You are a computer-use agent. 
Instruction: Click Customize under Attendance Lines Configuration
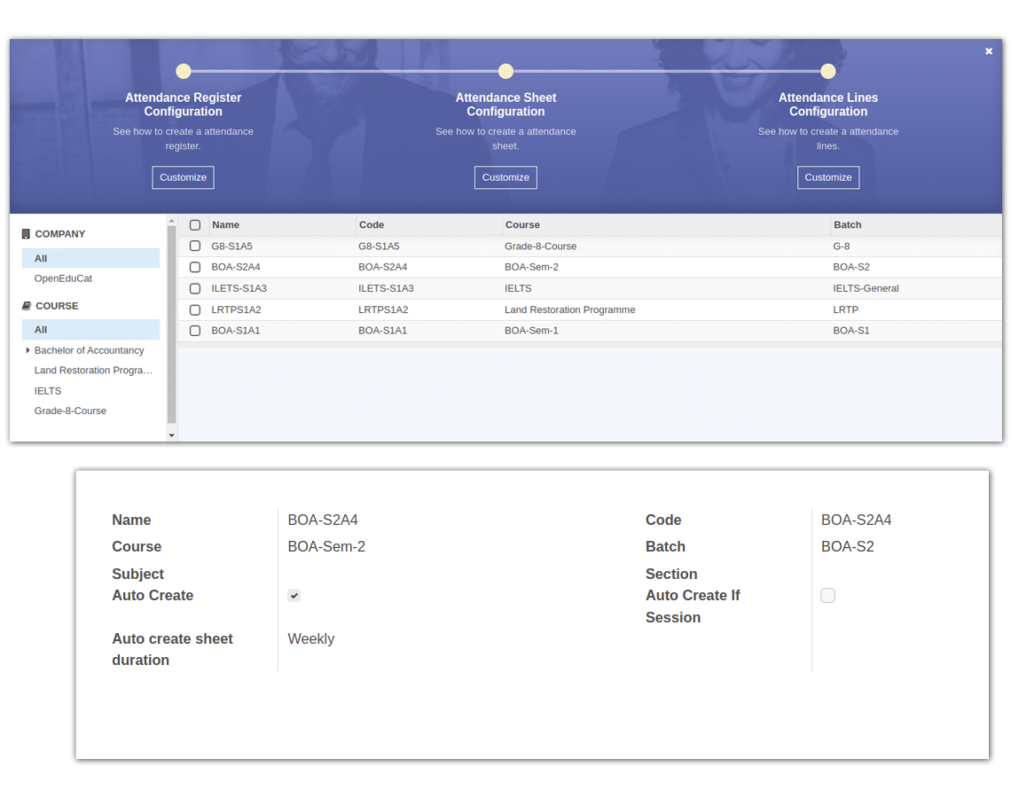(x=827, y=177)
